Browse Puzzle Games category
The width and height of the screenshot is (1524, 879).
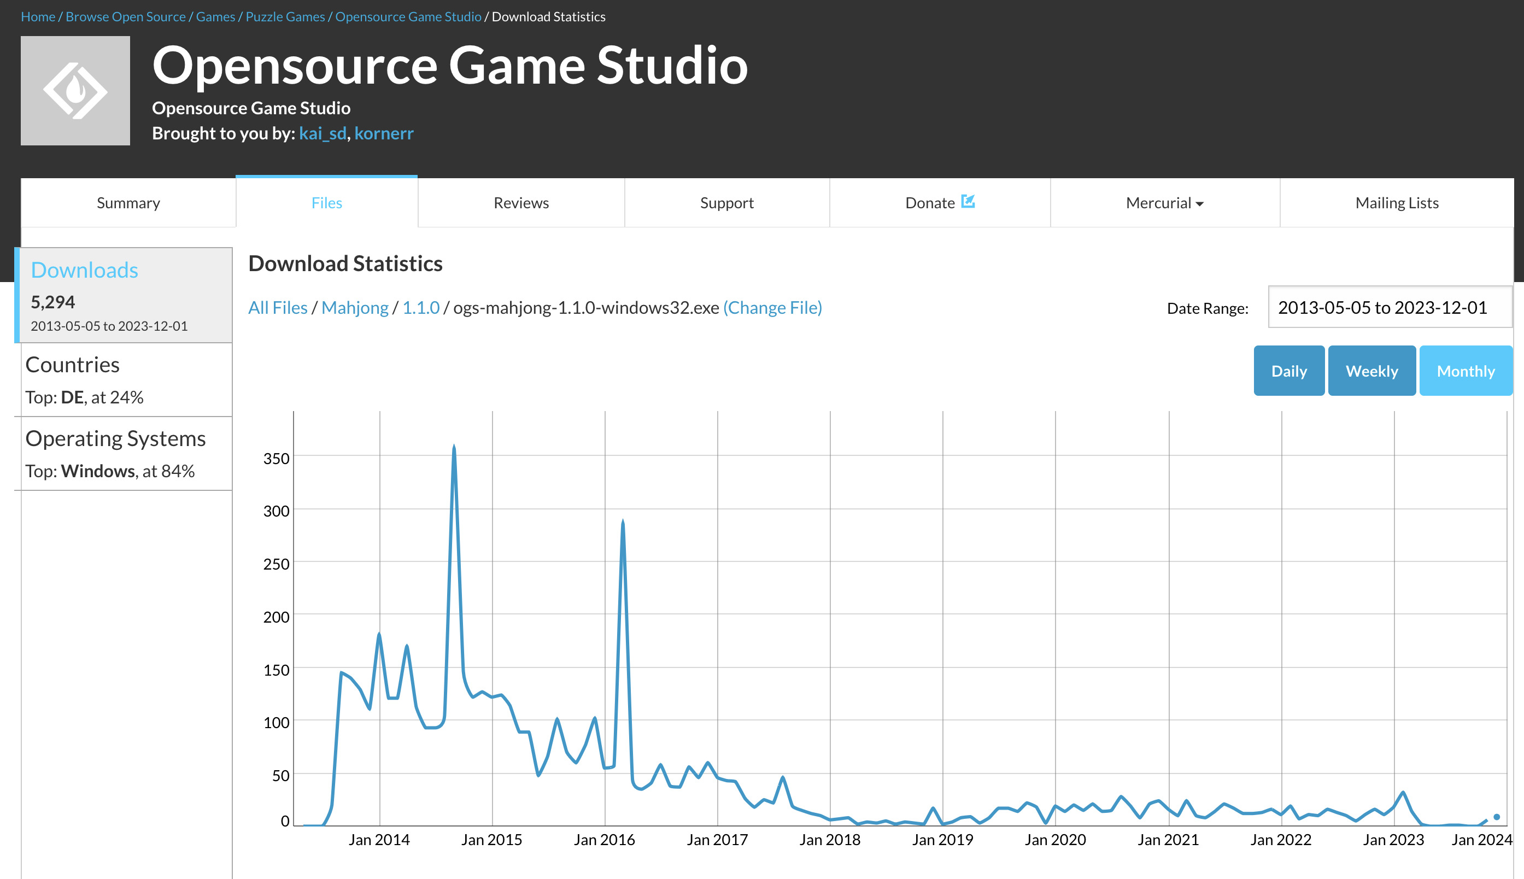(284, 16)
